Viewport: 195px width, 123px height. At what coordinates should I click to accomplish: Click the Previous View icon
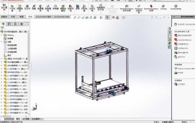coord(83,18)
